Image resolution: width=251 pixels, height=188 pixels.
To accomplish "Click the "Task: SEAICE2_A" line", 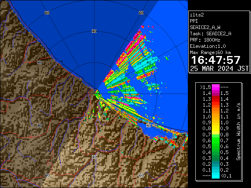I will coord(211,34).
